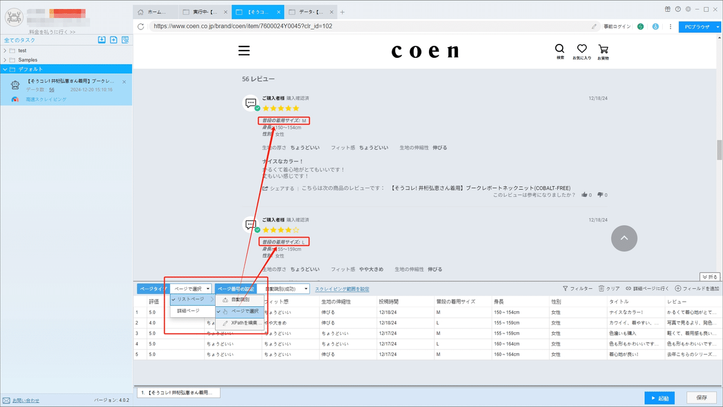Screen dimensions: 723x407
Task: Click the blue round icon in browser toolbar
Action: (x=656, y=26)
